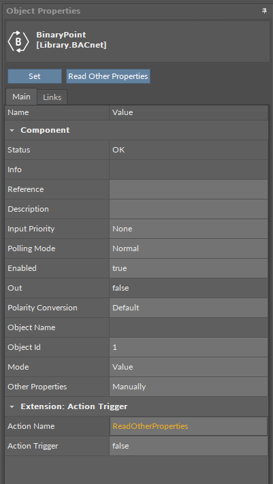Click the pin icon in Object Properties header
The image size is (273, 484).
coord(264,11)
